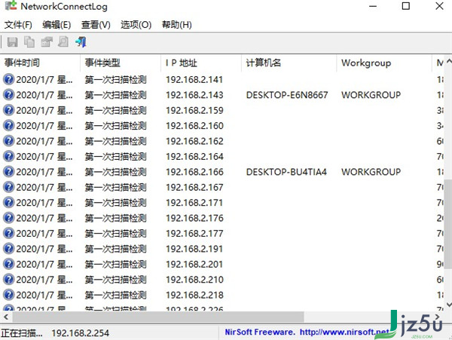Viewport: 452px width, 340px height.
Task: Select the row icon for 192.168.2.166
Action: pyautogui.click(x=8, y=172)
